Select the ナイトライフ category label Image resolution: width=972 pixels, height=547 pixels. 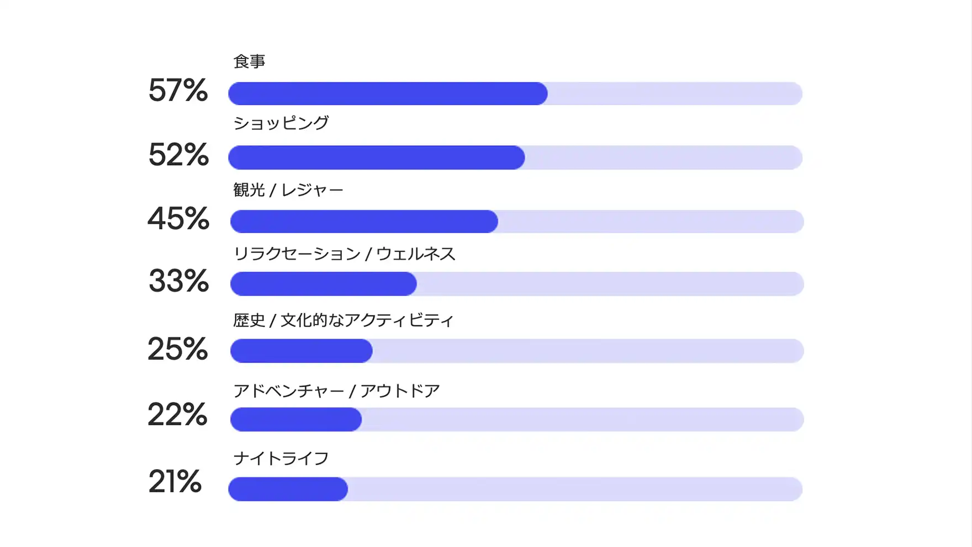pos(281,459)
